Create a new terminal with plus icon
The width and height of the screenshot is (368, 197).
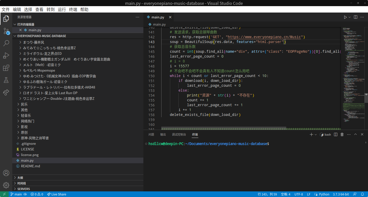tap(311, 134)
